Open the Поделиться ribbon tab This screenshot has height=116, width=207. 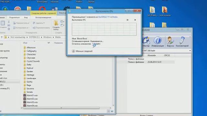click(x=14, y=17)
